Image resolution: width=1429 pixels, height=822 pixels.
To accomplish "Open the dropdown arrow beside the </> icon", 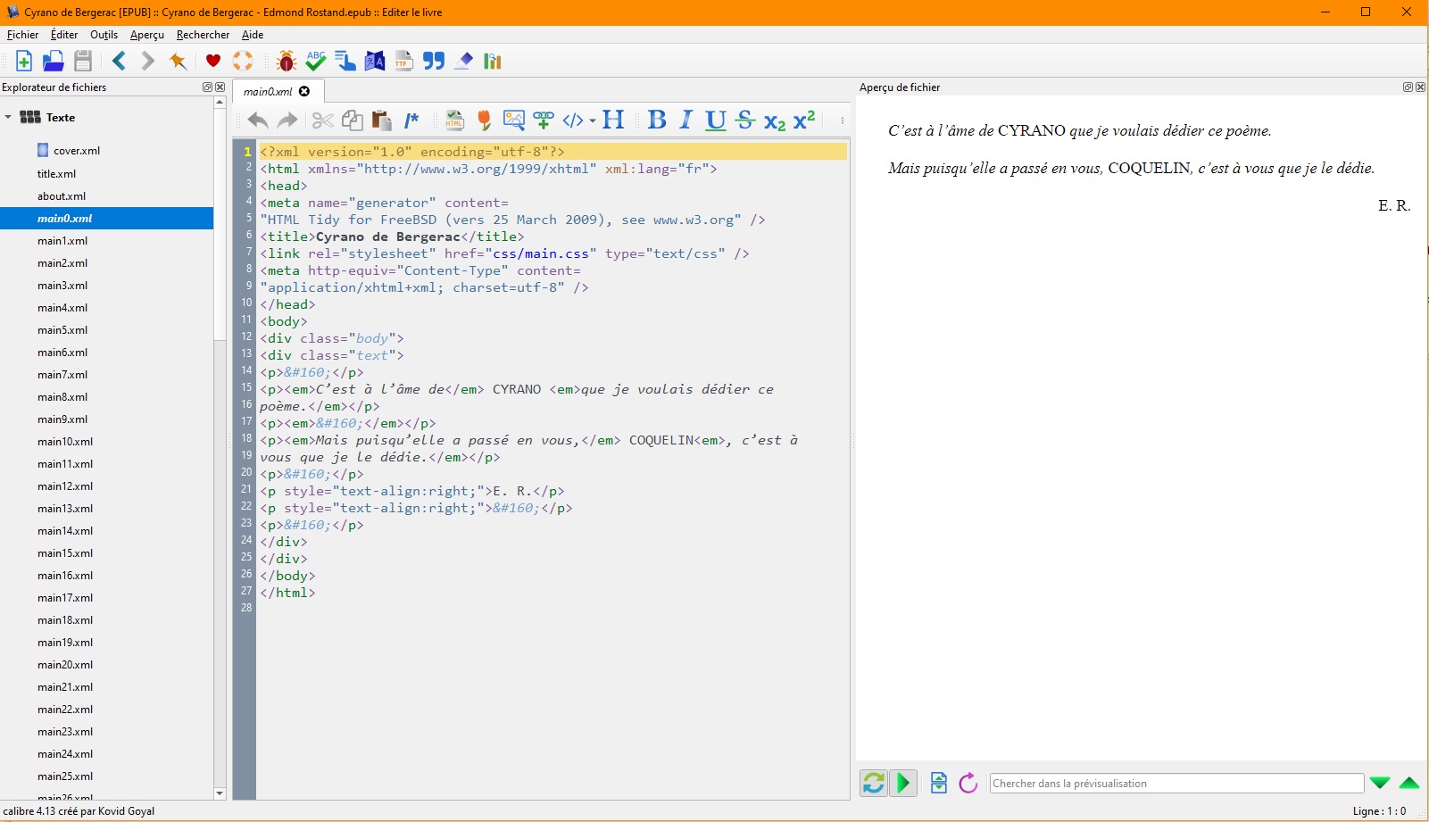I will coord(593,120).
